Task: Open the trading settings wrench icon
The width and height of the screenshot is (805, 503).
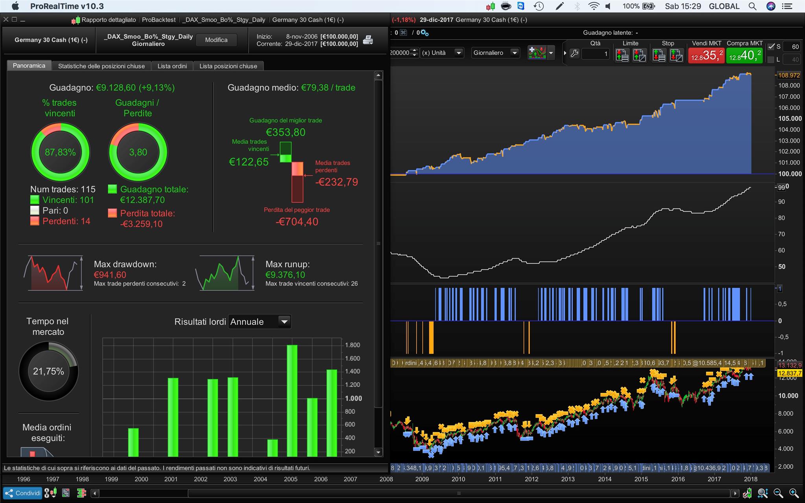Action: [574, 53]
